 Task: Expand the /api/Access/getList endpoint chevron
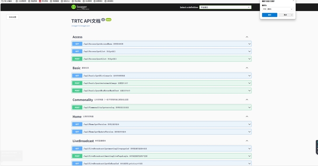pos(249,51)
